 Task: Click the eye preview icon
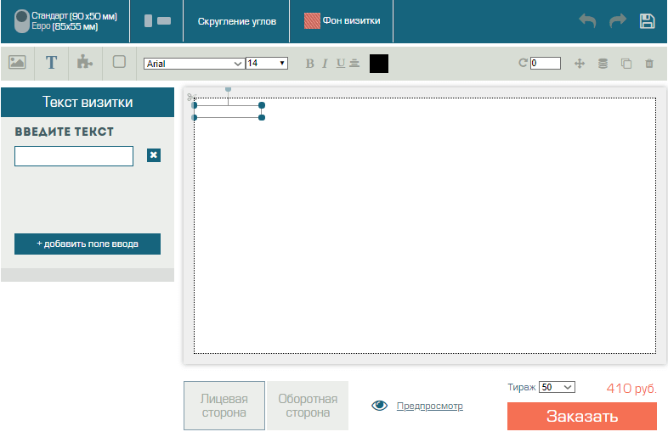pos(380,406)
